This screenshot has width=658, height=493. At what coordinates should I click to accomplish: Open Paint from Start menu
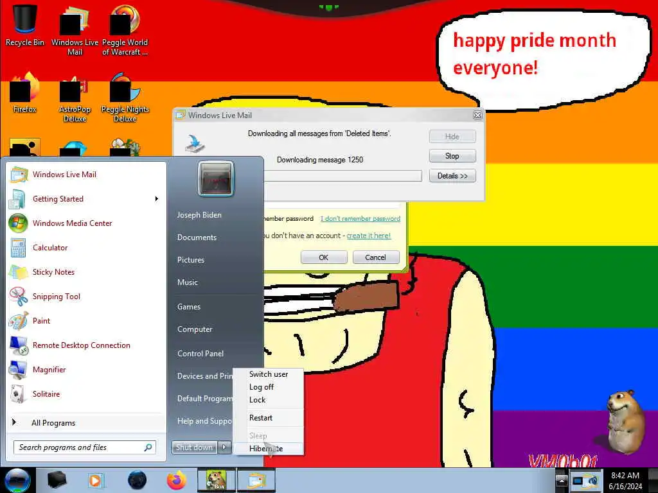coord(86,321)
